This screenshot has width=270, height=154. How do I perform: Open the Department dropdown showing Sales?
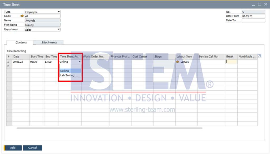pyautogui.click(x=59, y=29)
